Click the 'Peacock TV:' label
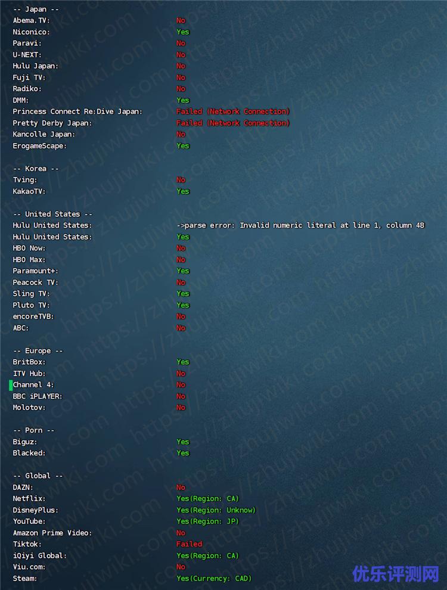The height and width of the screenshot is (590, 447). pyautogui.click(x=35, y=282)
